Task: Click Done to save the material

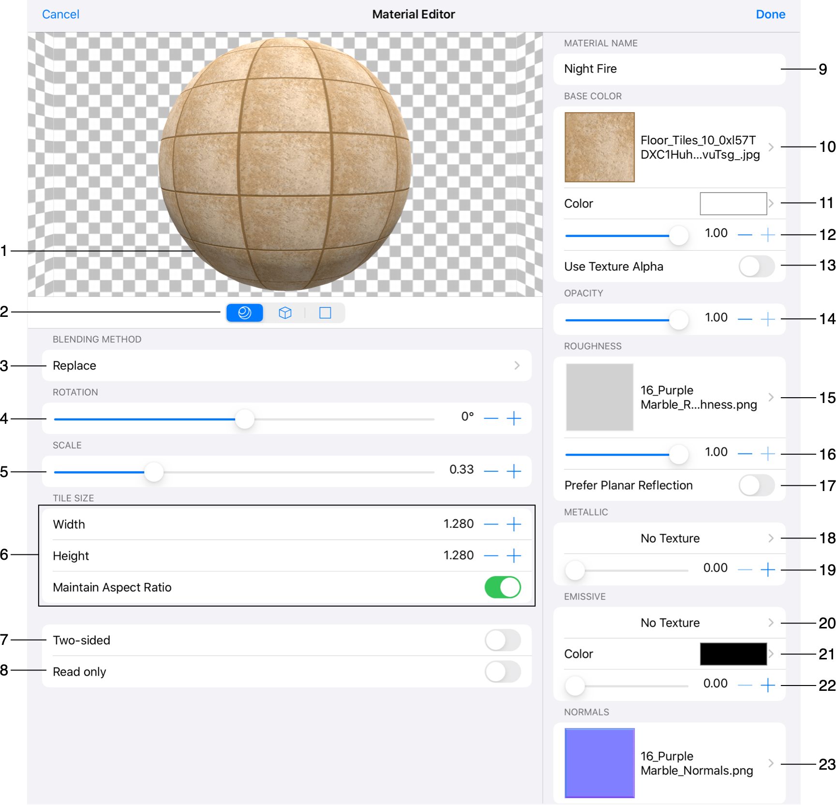Action: pyautogui.click(x=770, y=14)
